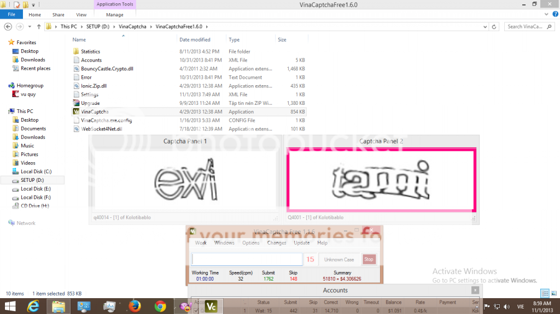Select Local Disk (C:) in navigation pane
The width and height of the screenshot is (560, 314).
(36, 171)
